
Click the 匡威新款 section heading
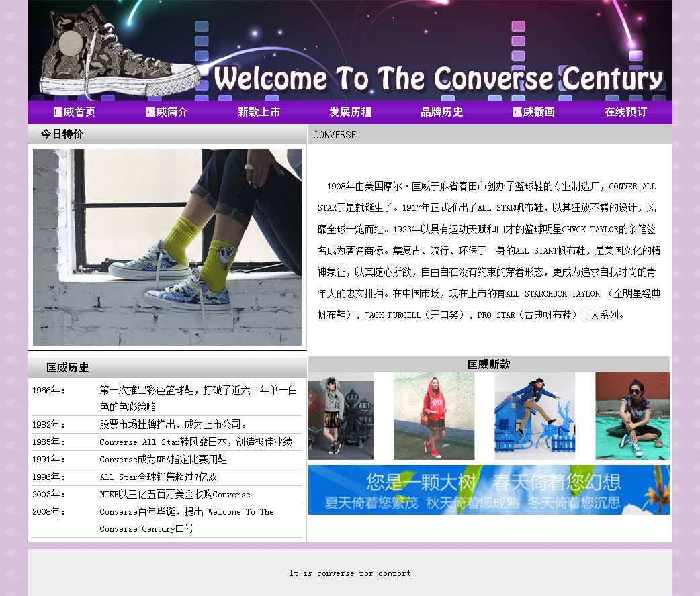click(488, 364)
